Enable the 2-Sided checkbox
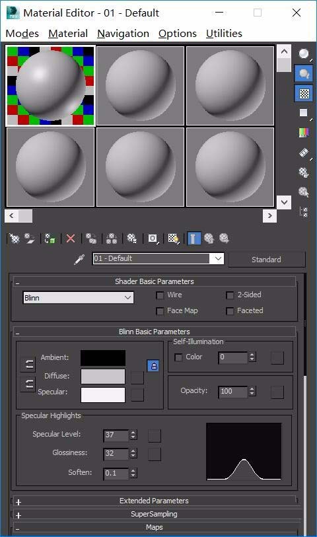The height and width of the screenshot is (537, 317). [230, 295]
